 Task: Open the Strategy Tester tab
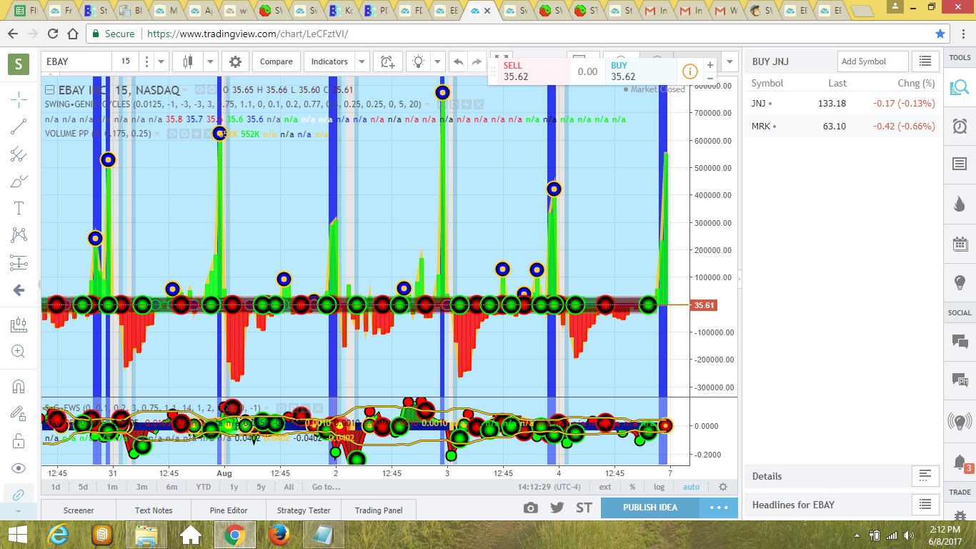tap(304, 510)
